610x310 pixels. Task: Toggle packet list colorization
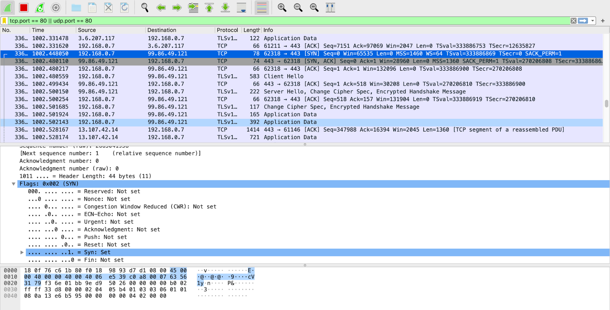pyautogui.click(x=262, y=8)
